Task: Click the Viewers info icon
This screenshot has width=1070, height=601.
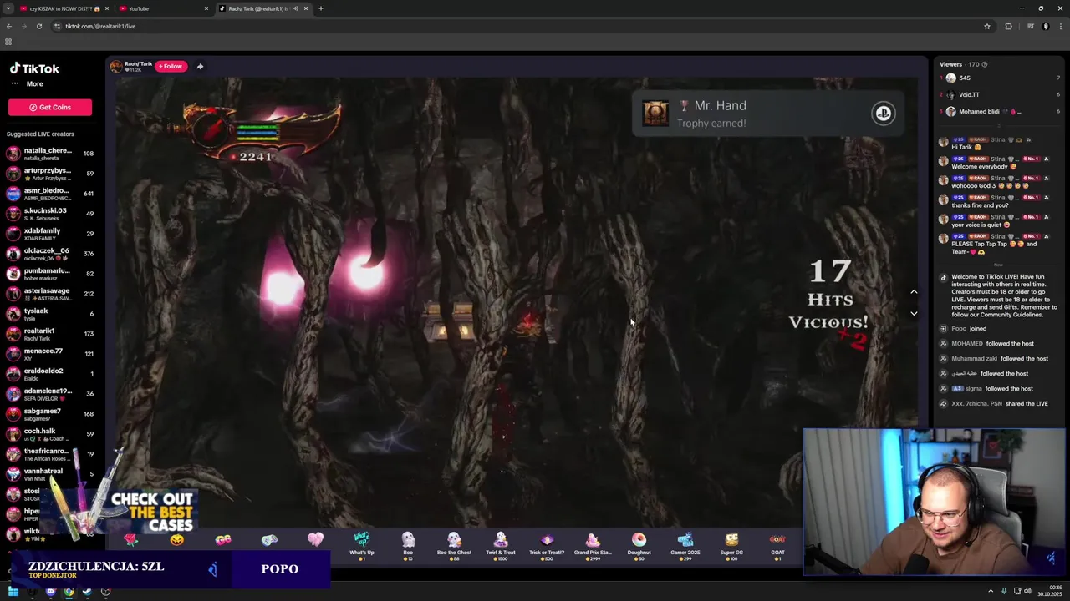Action: click(x=984, y=64)
